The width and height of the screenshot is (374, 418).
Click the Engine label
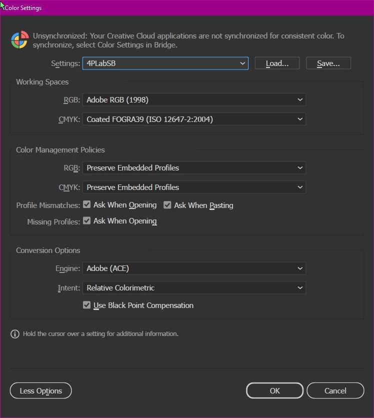point(67,268)
